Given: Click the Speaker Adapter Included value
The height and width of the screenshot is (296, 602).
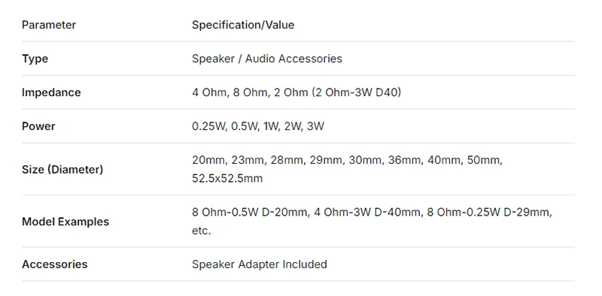Looking at the screenshot, I should click(260, 264).
